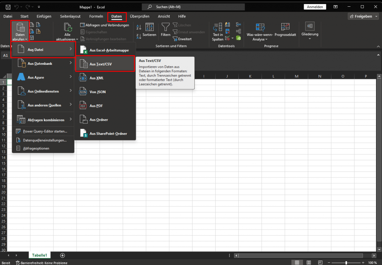Click Abfragen und Verbindungen icon
The height and width of the screenshot is (265, 382).
82,25
